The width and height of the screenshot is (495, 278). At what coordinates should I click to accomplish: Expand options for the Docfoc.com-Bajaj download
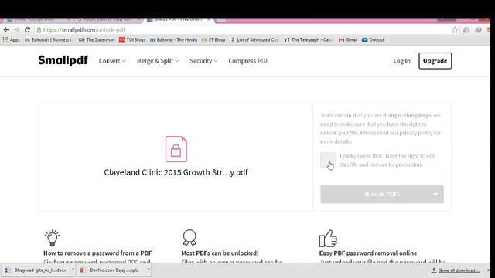tap(148, 270)
